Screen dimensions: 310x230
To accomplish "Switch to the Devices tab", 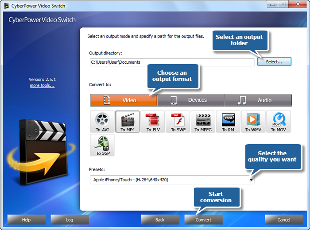I will coord(190,100).
